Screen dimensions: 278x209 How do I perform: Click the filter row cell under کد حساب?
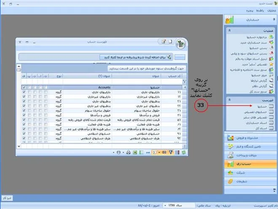click(172, 81)
